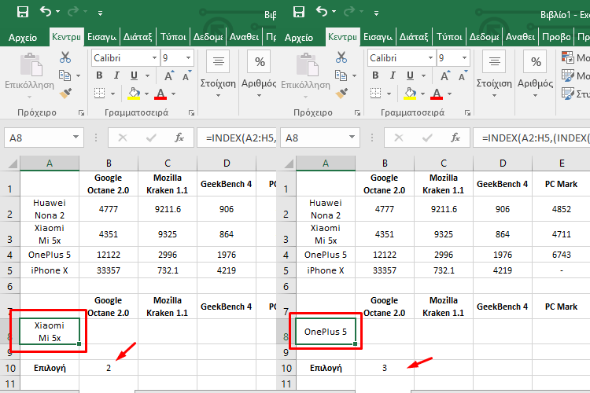This screenshot has height=393, width=590.
Task: Click Undo arrow in left Excel window
Action: [x=46, y=12]
